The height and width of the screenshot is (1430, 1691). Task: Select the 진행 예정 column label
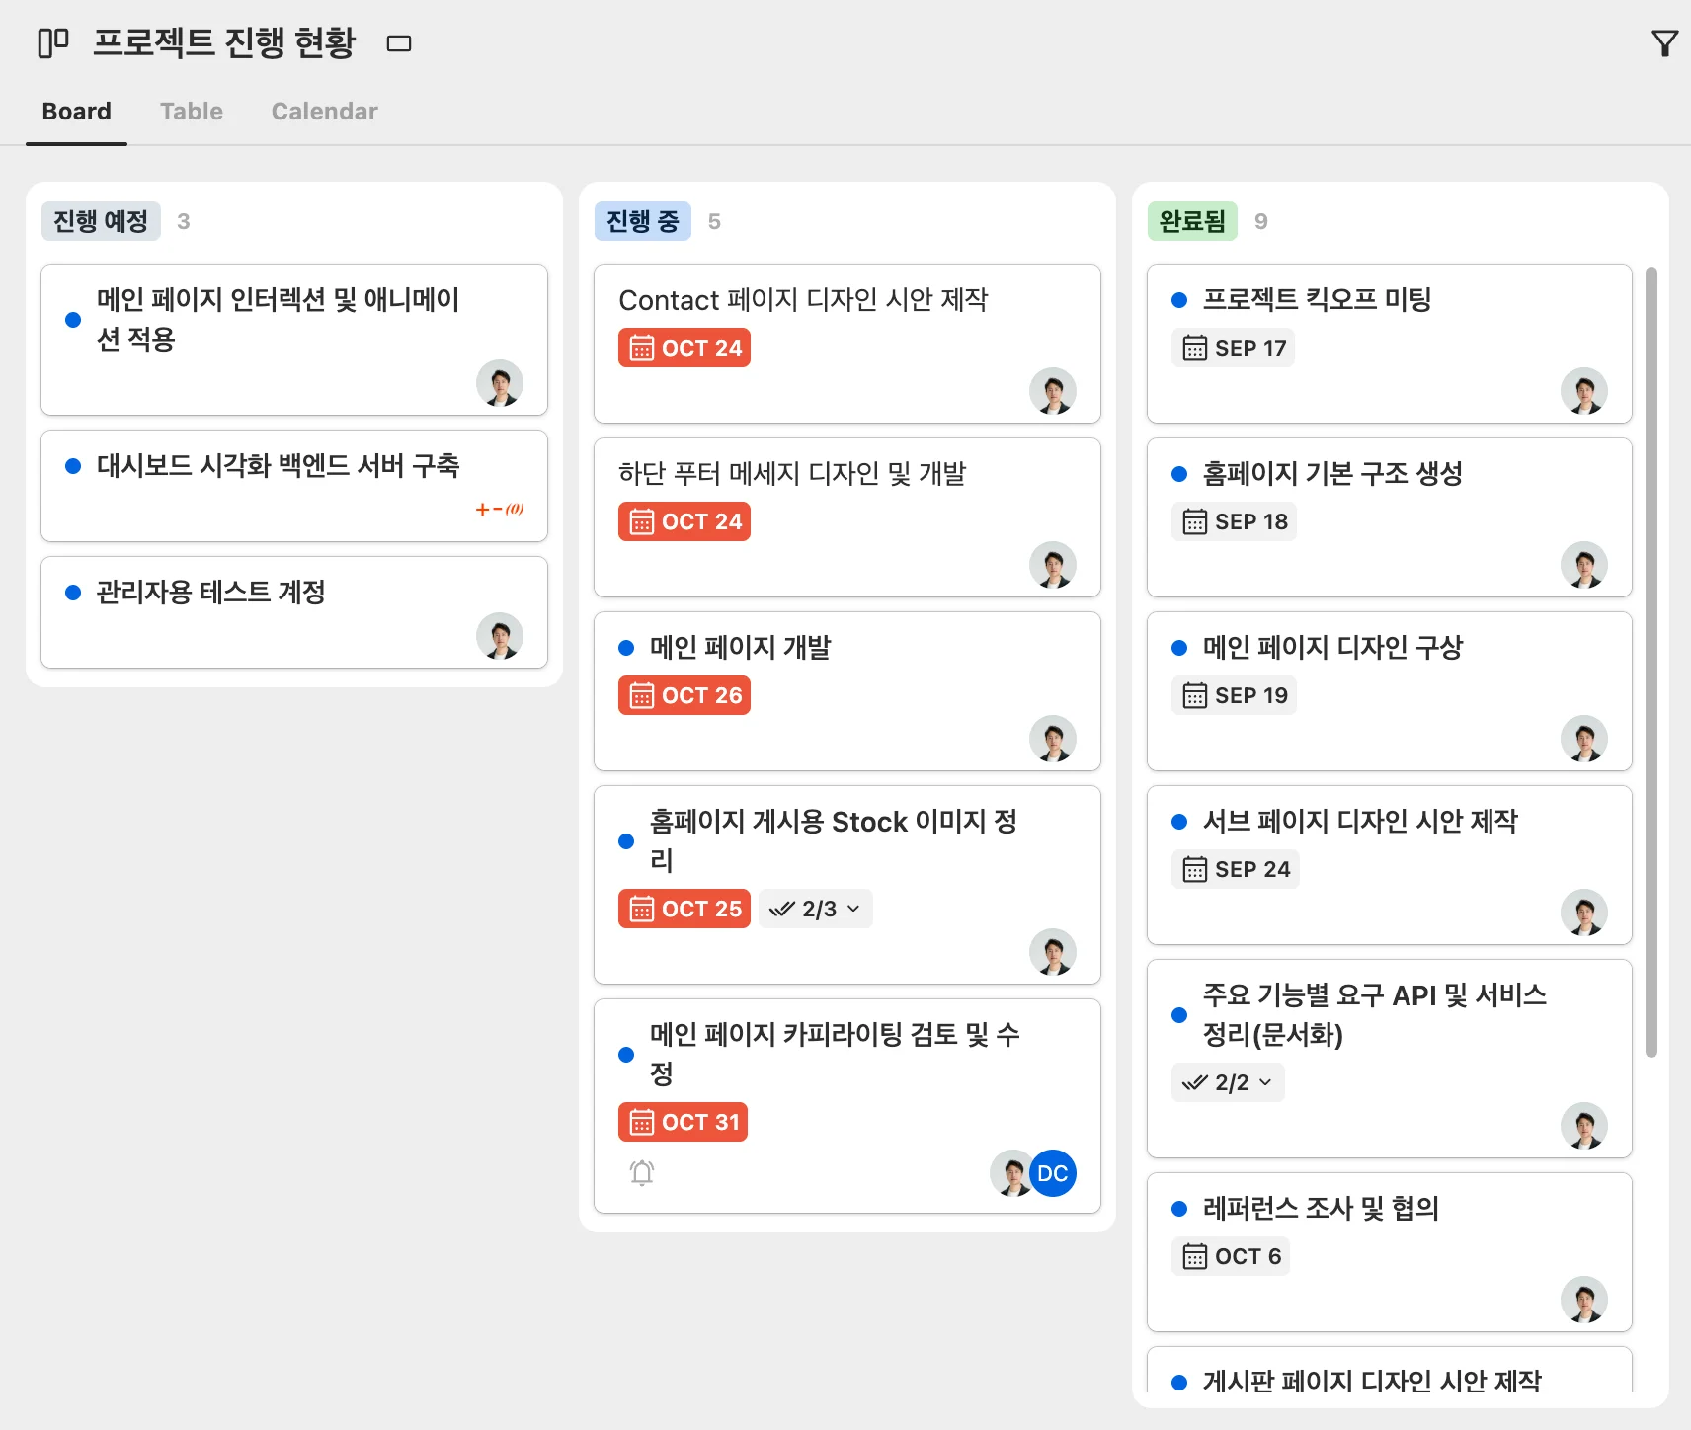click(x=101, y=221)
